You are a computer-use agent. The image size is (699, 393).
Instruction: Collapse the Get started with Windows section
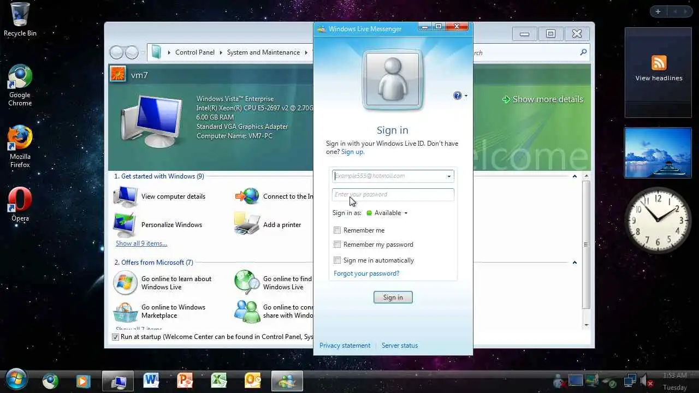pos(574,176)
